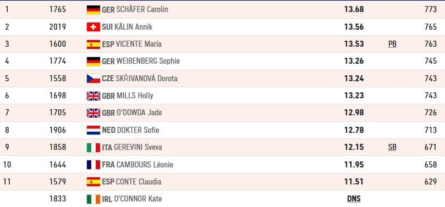The image size is (445, 207).
Task: Select the 629 points value
Action: coord(431,182)
